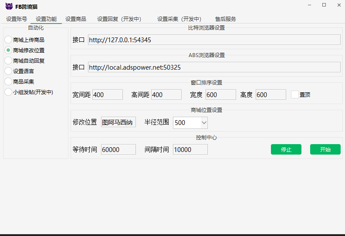Enable the 置顶 checkbox
The height and width of the screenshot is (236, 345).
(295, 94)
